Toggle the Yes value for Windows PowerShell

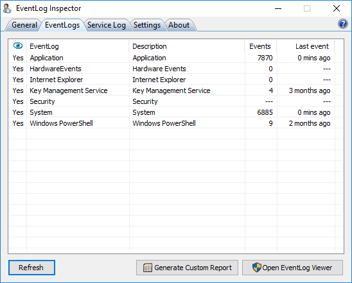(18, 123)
